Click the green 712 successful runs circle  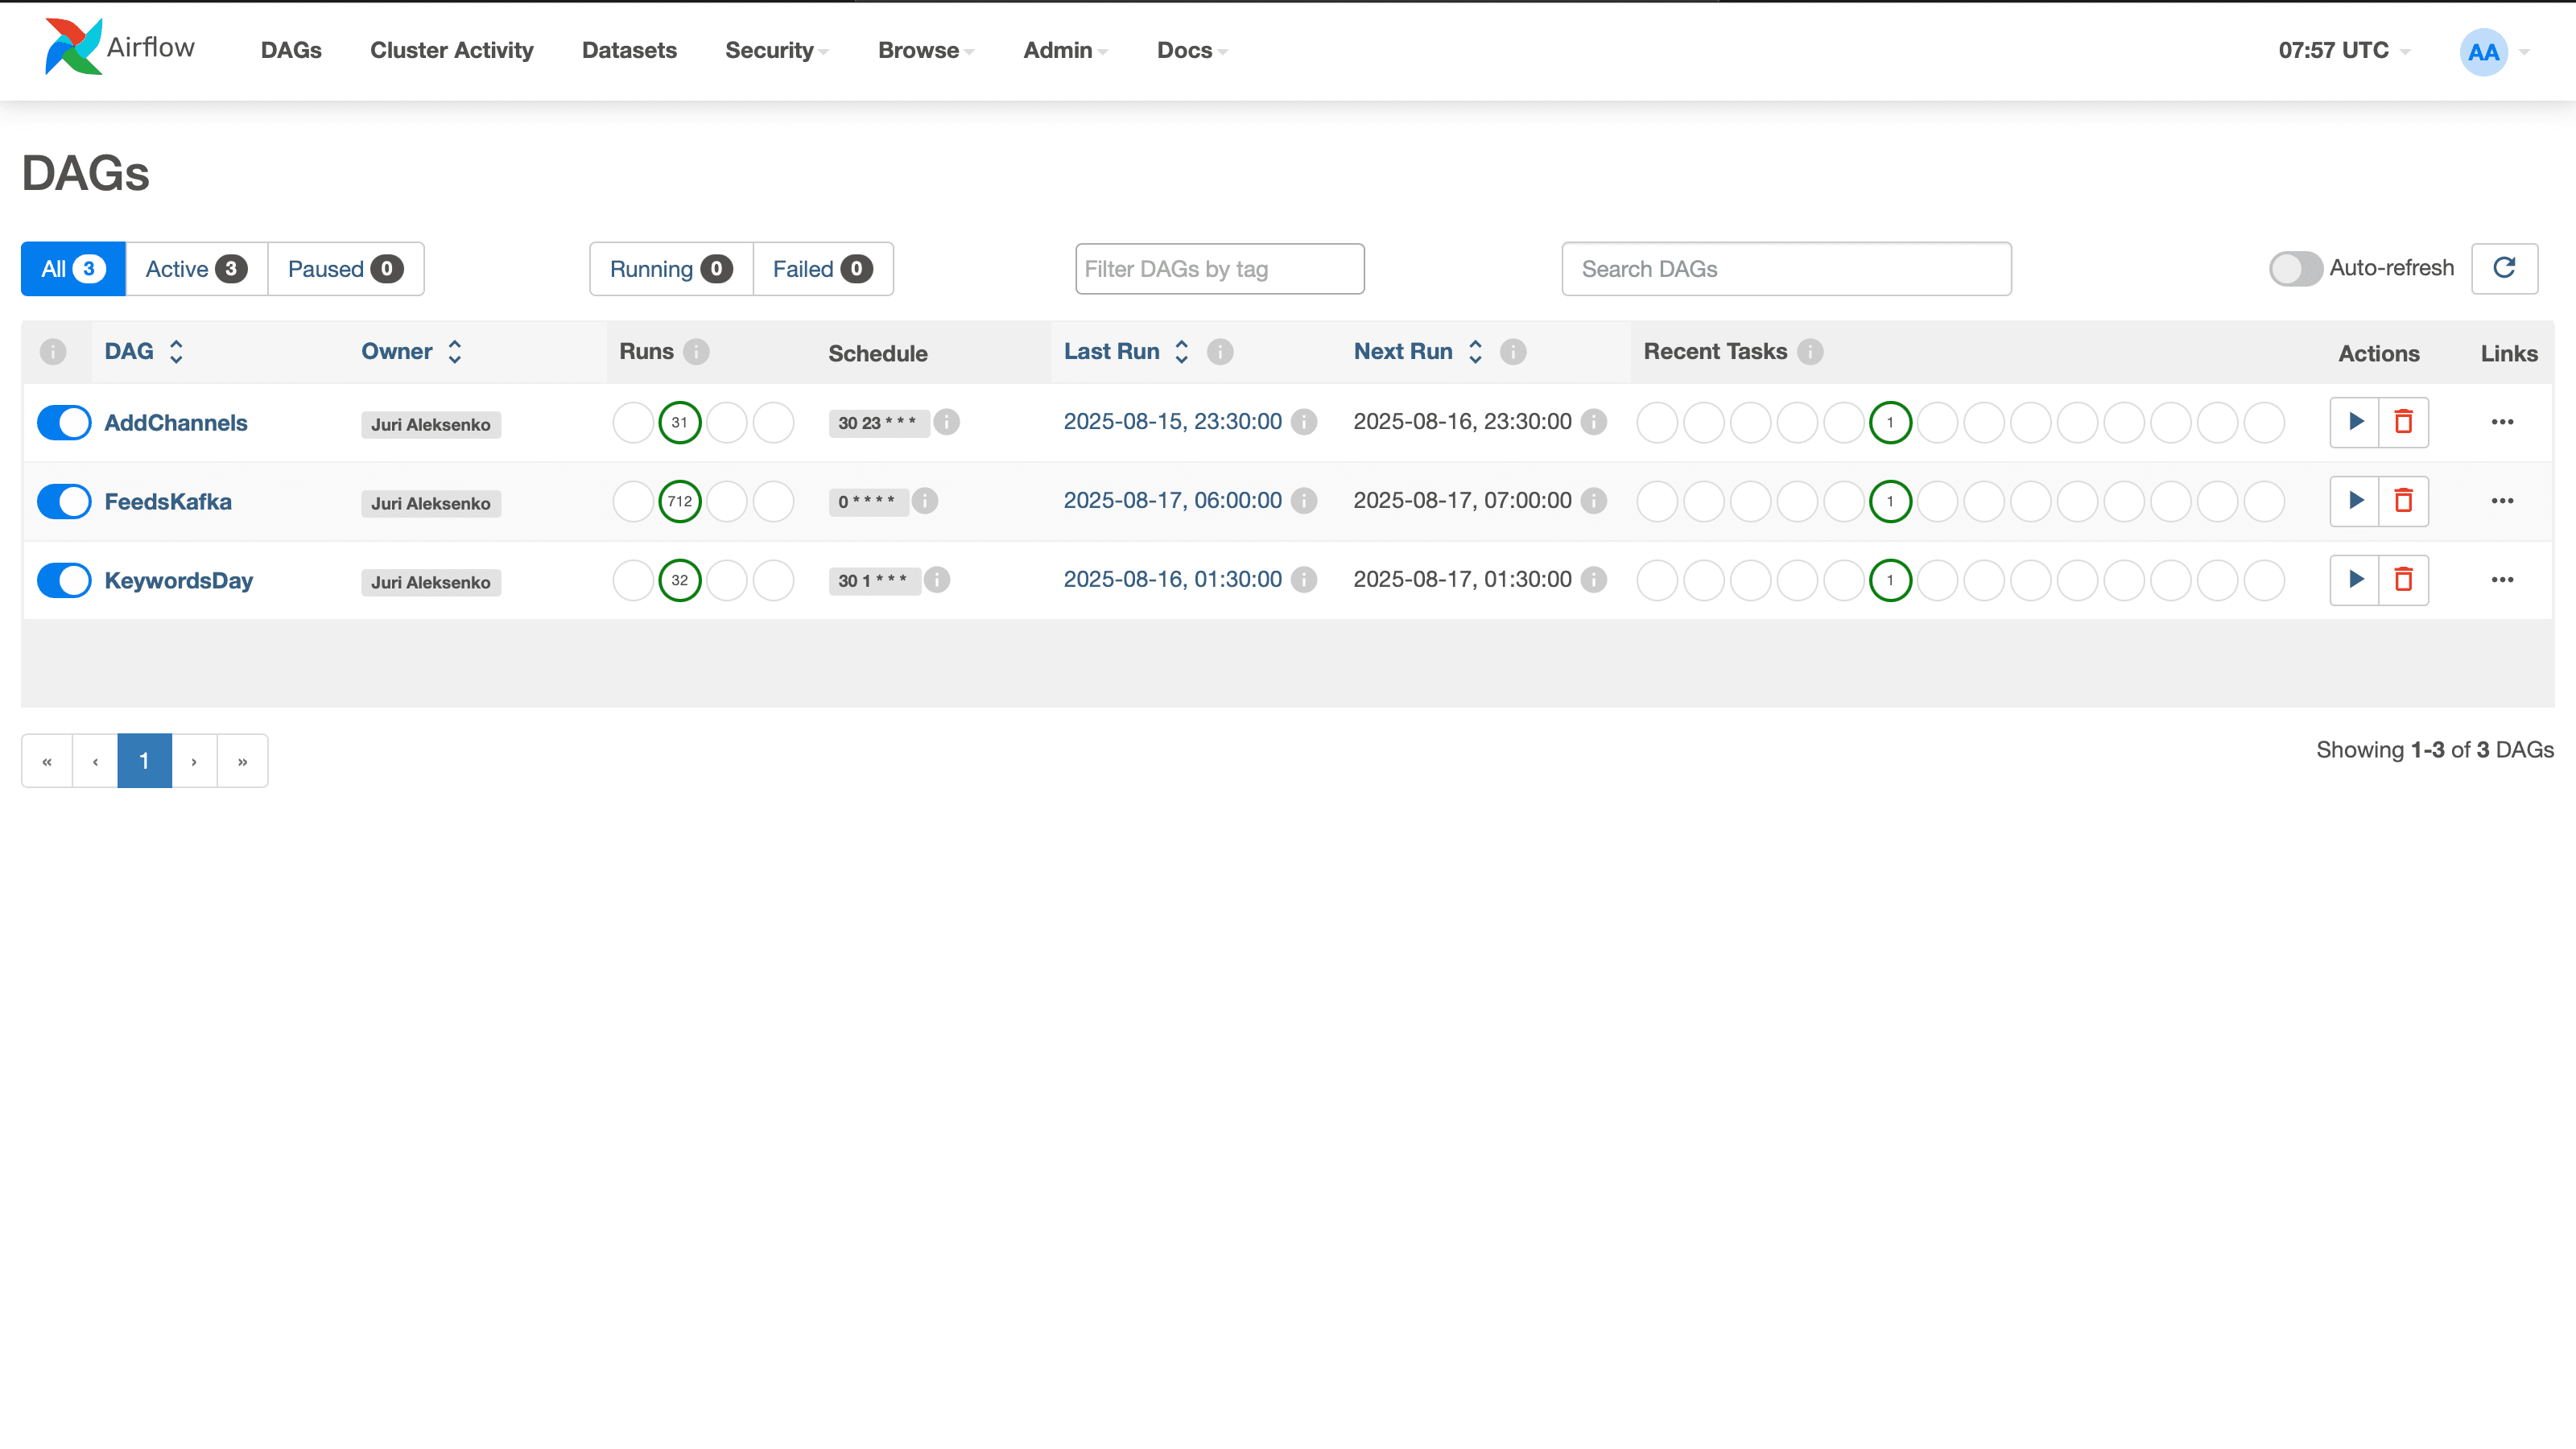[x=680, y=501]
